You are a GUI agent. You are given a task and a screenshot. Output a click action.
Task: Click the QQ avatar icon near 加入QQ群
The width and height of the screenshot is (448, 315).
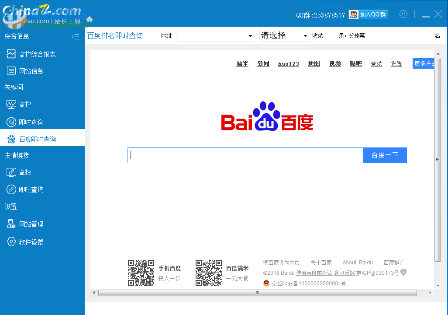click(x=353, y=14)
